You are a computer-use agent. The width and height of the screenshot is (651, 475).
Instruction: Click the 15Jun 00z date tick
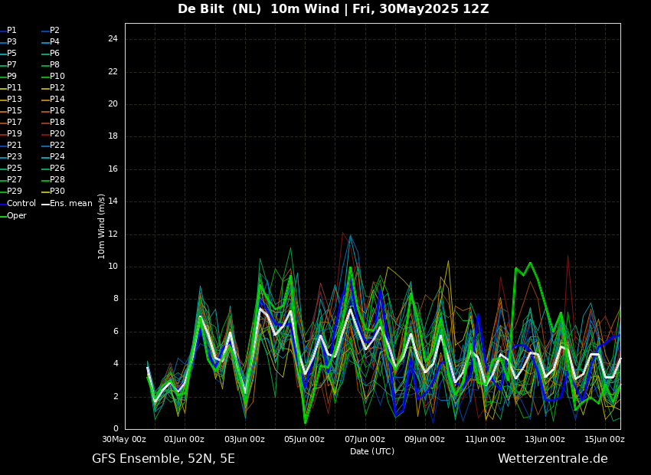[604, 440]
